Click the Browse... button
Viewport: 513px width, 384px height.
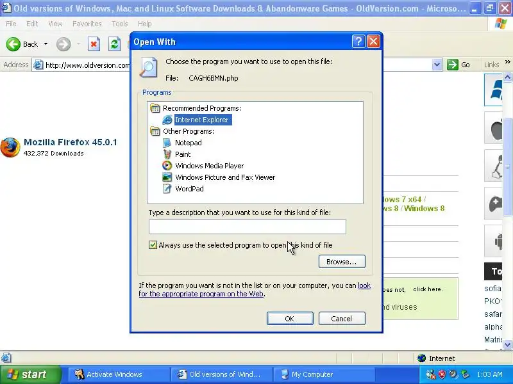click(x=342, y=262)
